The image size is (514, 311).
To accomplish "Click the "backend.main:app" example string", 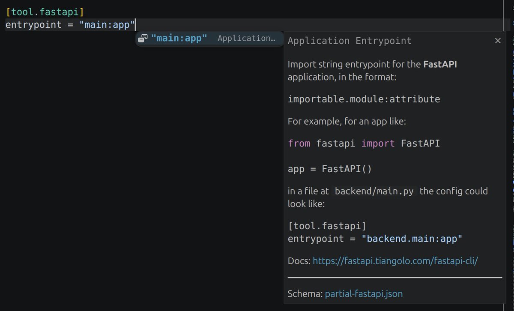I will coord(412,239).
